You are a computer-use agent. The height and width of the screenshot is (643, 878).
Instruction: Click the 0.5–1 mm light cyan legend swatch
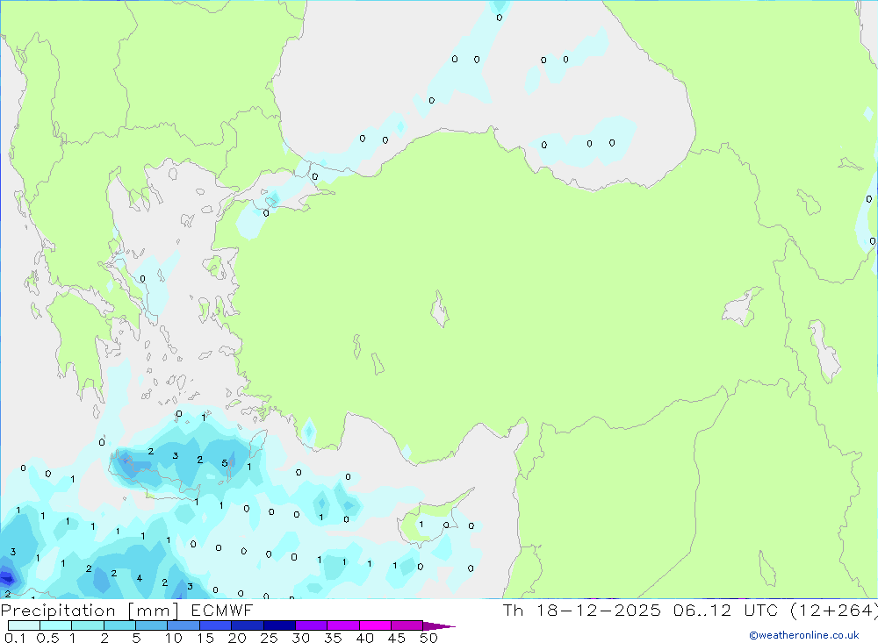pyautogui.click(x=56, y=625)
